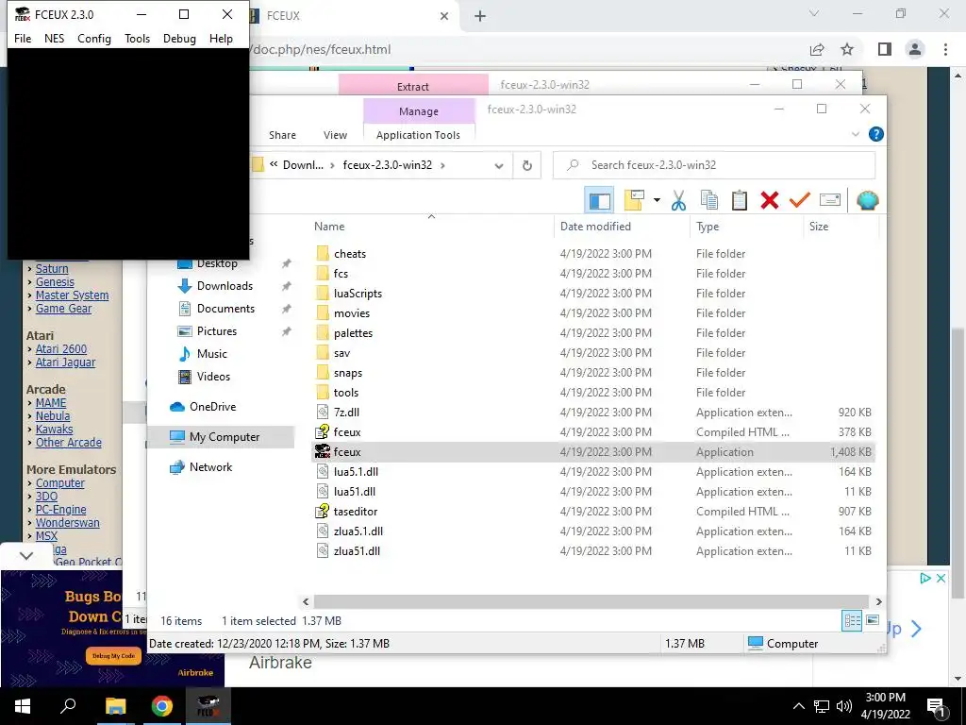Click the orange checkmark Properties icon

point(800,200)
